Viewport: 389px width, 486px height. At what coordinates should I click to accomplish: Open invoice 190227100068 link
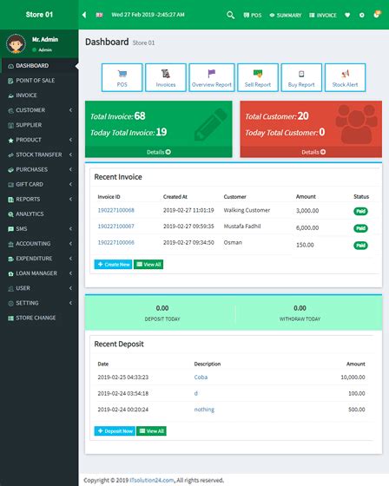click(116, 210)
